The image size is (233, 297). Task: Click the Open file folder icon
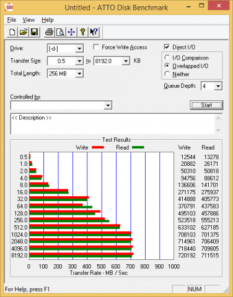coord(24,32)
